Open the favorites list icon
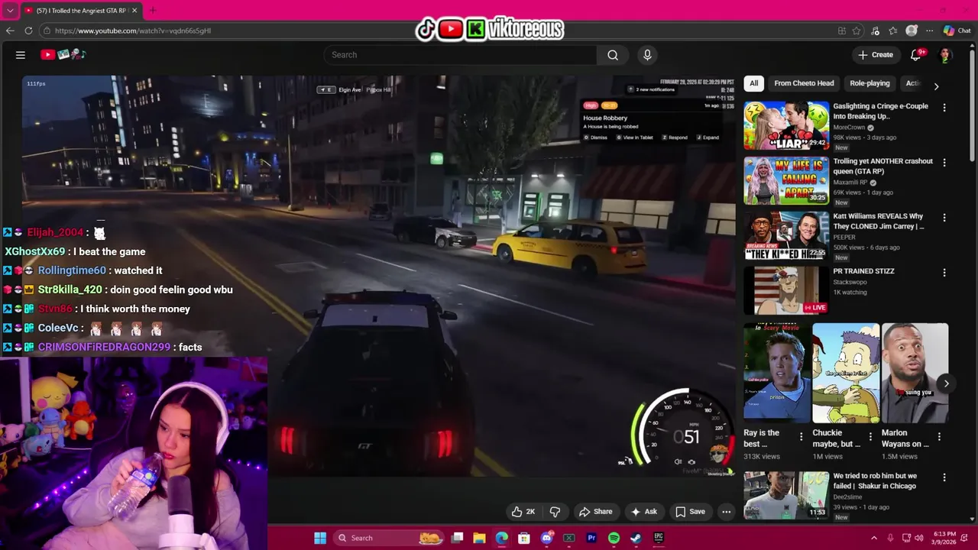The width and height of the screenshot is (978, 550). point(892,31)
